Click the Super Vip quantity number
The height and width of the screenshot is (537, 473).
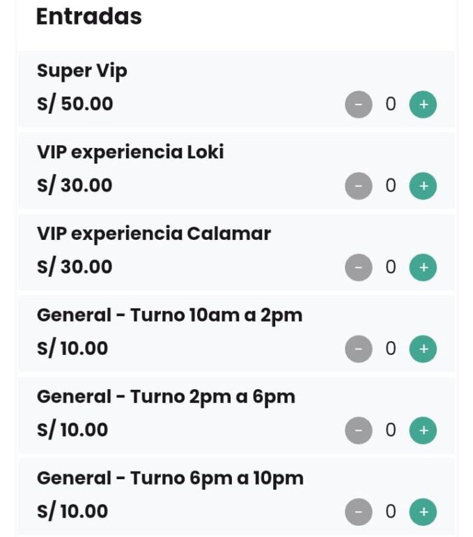click(x=391, y=105)
